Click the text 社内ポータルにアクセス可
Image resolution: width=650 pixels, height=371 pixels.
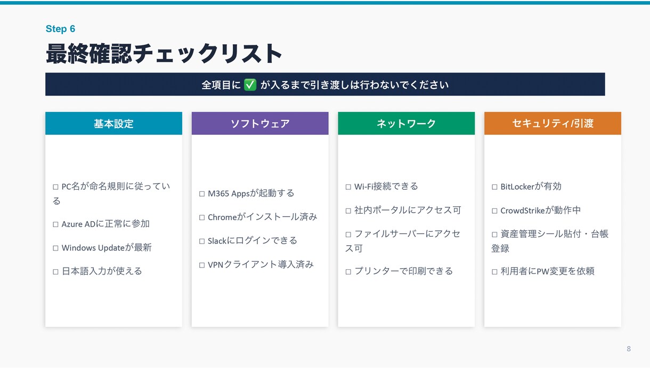(408, 210)
